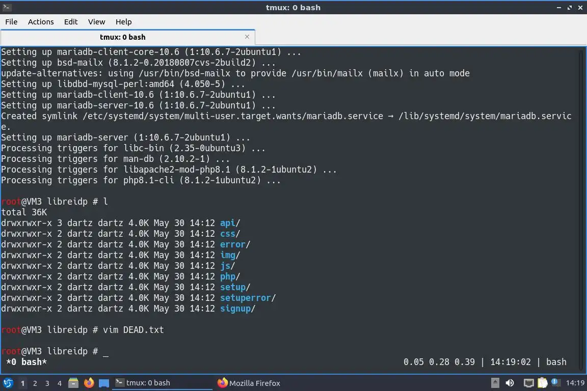The width and height of the screenshot is (587, 391).
Task: Click the 'setup/' directory name
Action: 235,287
